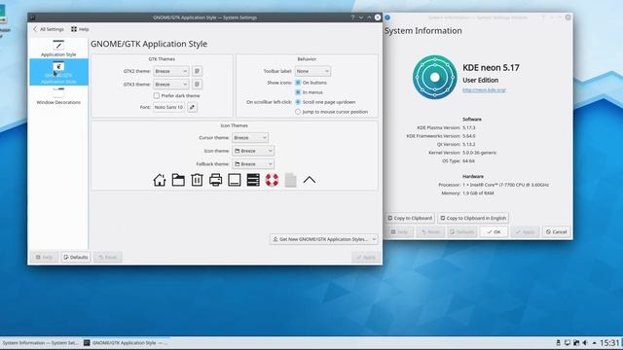
Task: Click the blank document icon in icon preview
Action: click(x=290, y=180)
